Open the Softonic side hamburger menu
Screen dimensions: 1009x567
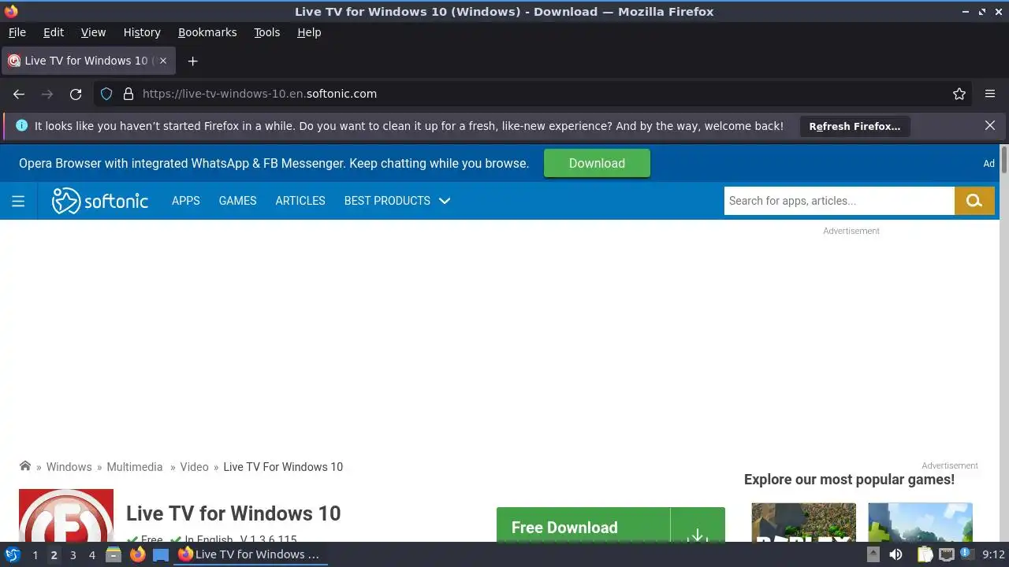coord(18,201)
